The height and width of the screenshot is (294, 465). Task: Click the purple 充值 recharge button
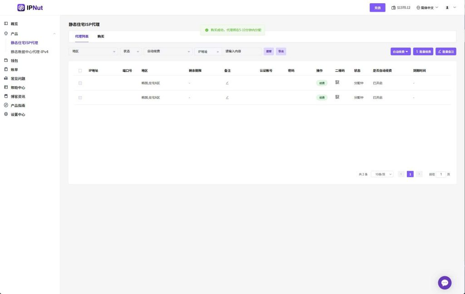(x=377, y=8)
